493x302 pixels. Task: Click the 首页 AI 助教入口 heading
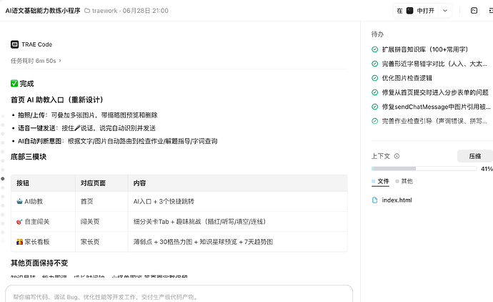(57, 99)
